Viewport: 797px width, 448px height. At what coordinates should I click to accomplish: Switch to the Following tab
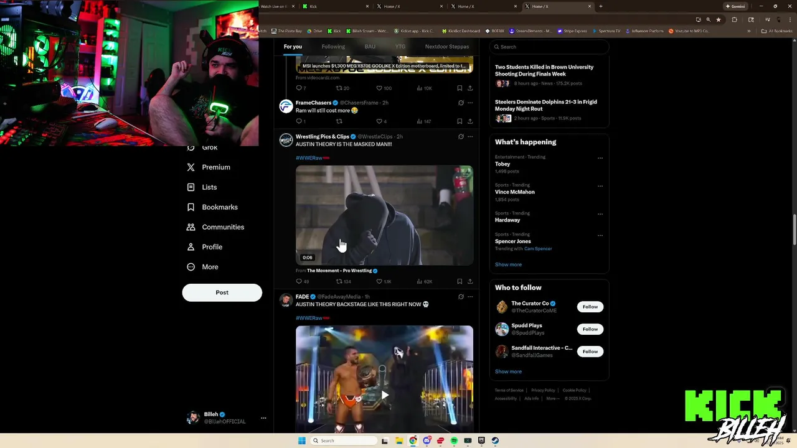(333, 47)
